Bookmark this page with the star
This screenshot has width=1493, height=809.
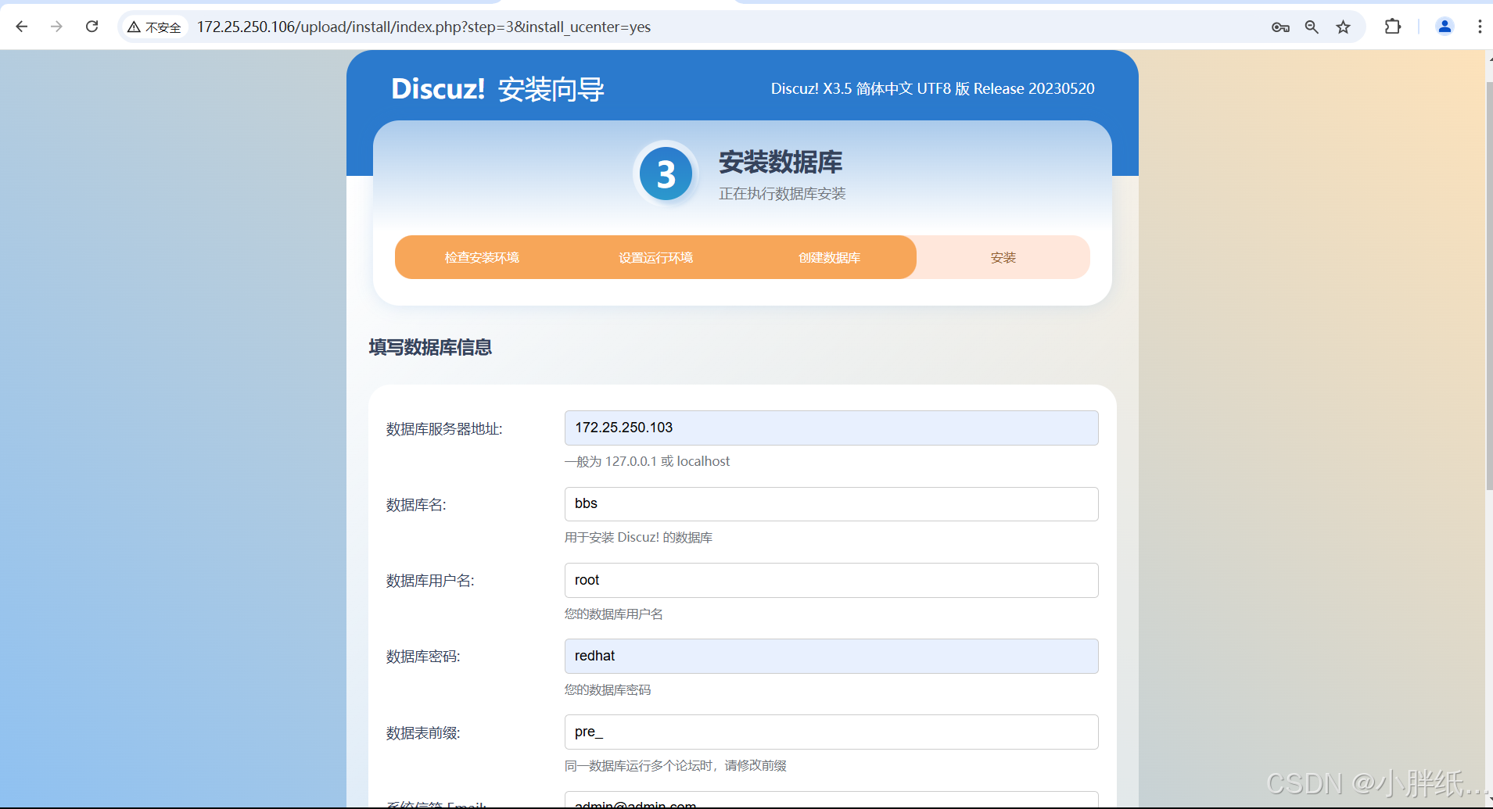(x=1343, y=27)
